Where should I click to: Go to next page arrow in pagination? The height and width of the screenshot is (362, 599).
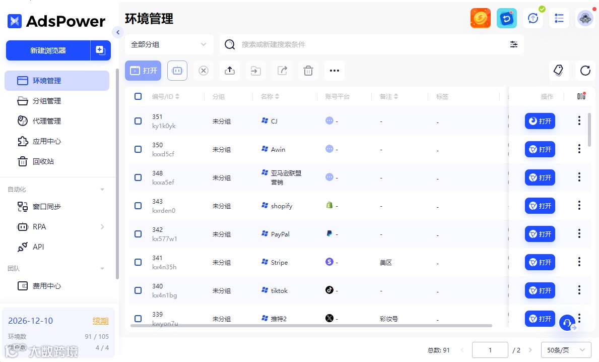[530, 350]
